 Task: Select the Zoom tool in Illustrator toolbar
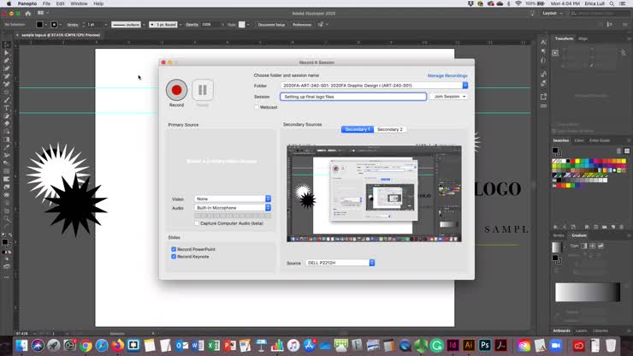pyautogui.click(x=7, y=219)
